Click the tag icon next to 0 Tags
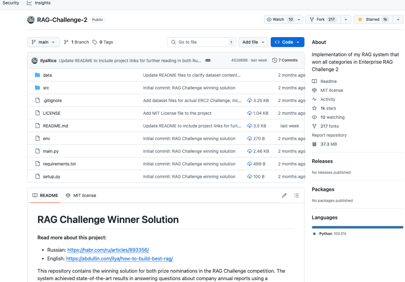 coord(95,42)
